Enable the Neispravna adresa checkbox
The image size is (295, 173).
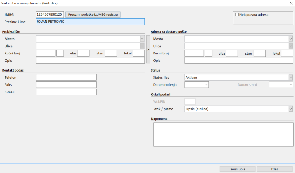click(237, 15)
